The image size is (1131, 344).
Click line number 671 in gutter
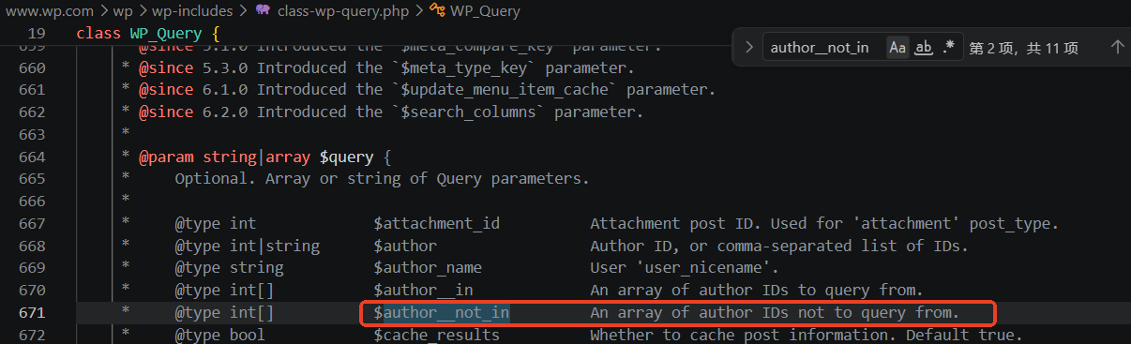[31, 313]
